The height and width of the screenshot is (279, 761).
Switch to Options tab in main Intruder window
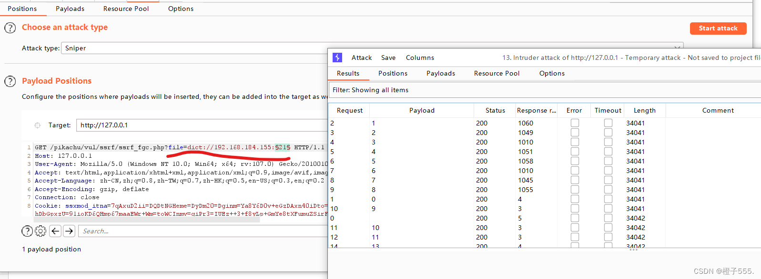[x=181, y=9]
